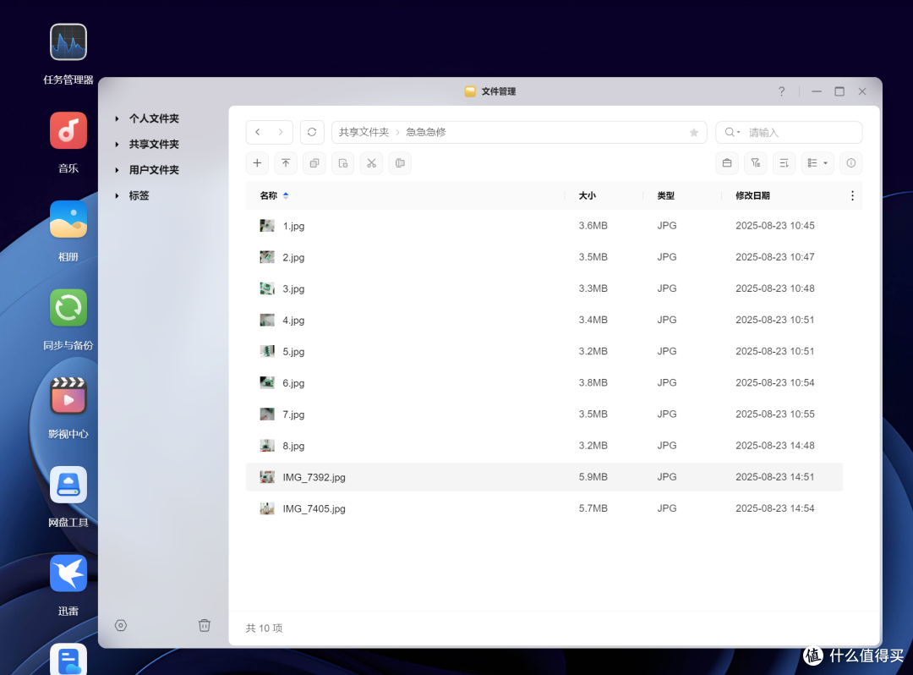Open the recycle bin trash icon
913x675 pixels.
[205, 625]
